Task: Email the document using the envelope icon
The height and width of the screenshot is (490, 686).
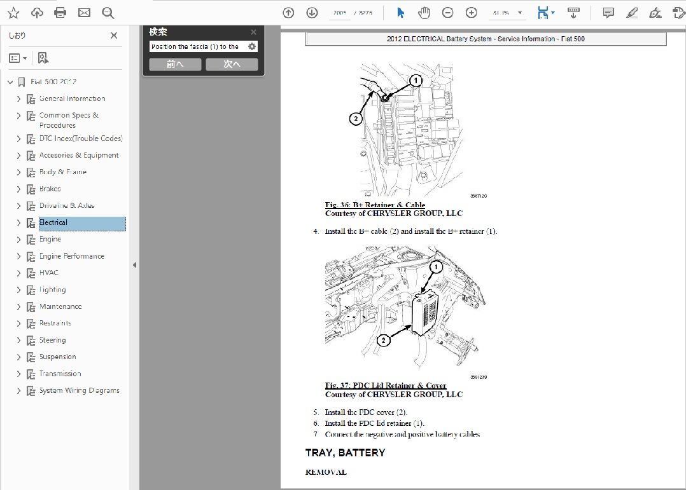Action: coord(84,12)
